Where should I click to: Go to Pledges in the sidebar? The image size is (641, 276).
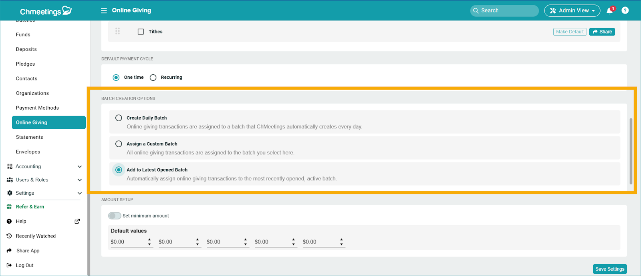click(x=25, y=64)
